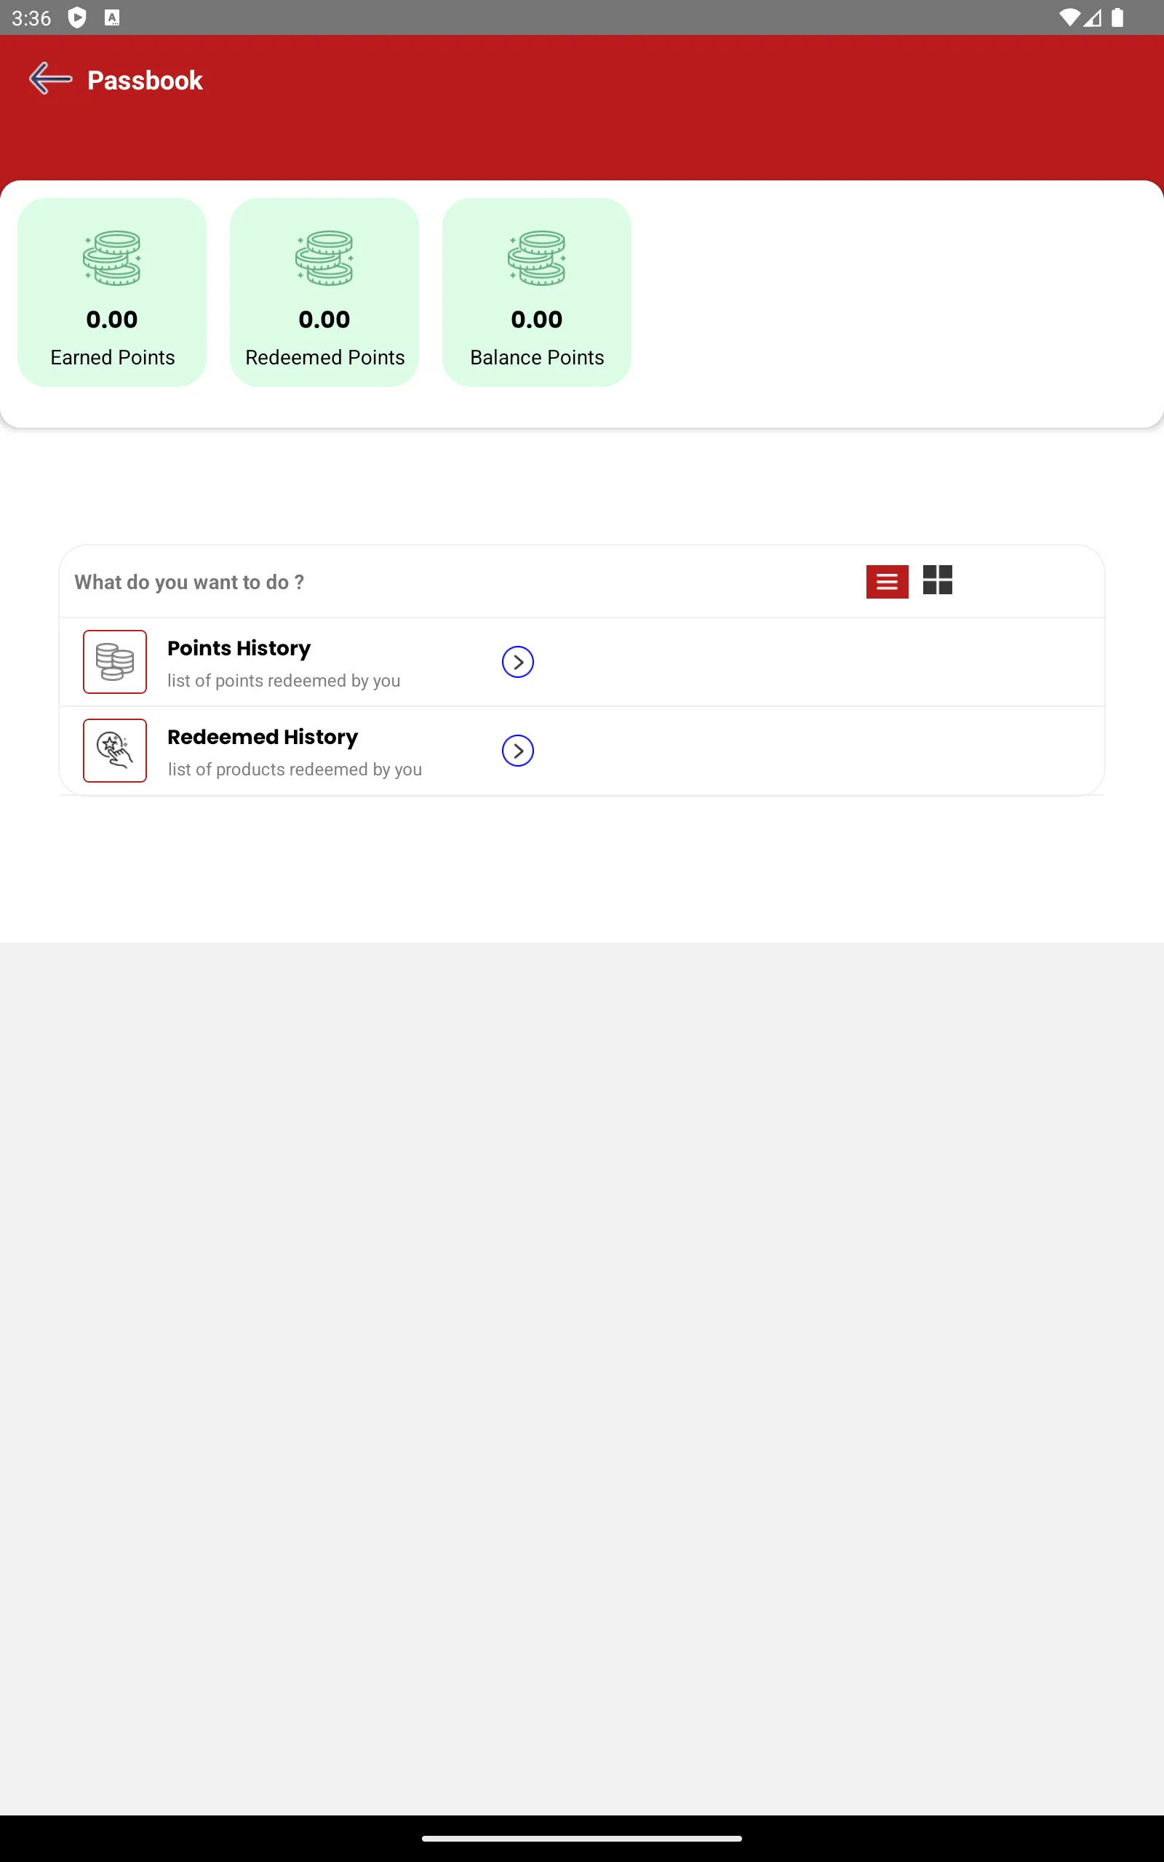Open the Redeemed History entry title
This screenshot has width=1164, height=1862.
tap(263, 737)
